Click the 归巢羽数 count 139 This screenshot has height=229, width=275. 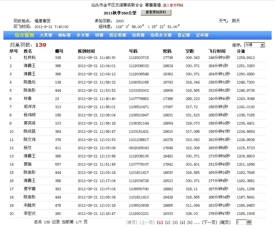41,45
